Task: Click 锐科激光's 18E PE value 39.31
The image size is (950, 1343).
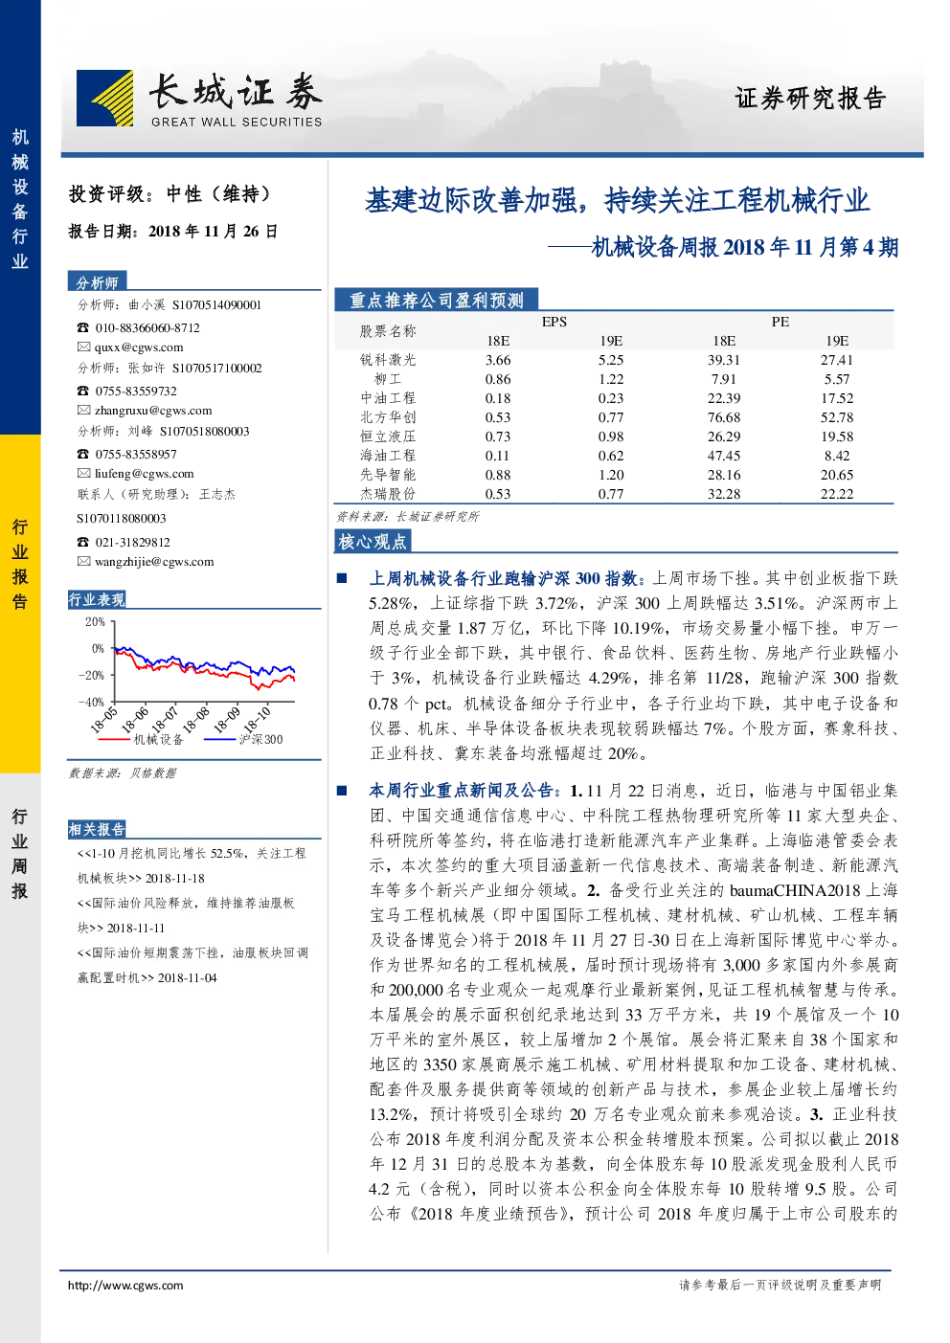Action: [724, 360]
